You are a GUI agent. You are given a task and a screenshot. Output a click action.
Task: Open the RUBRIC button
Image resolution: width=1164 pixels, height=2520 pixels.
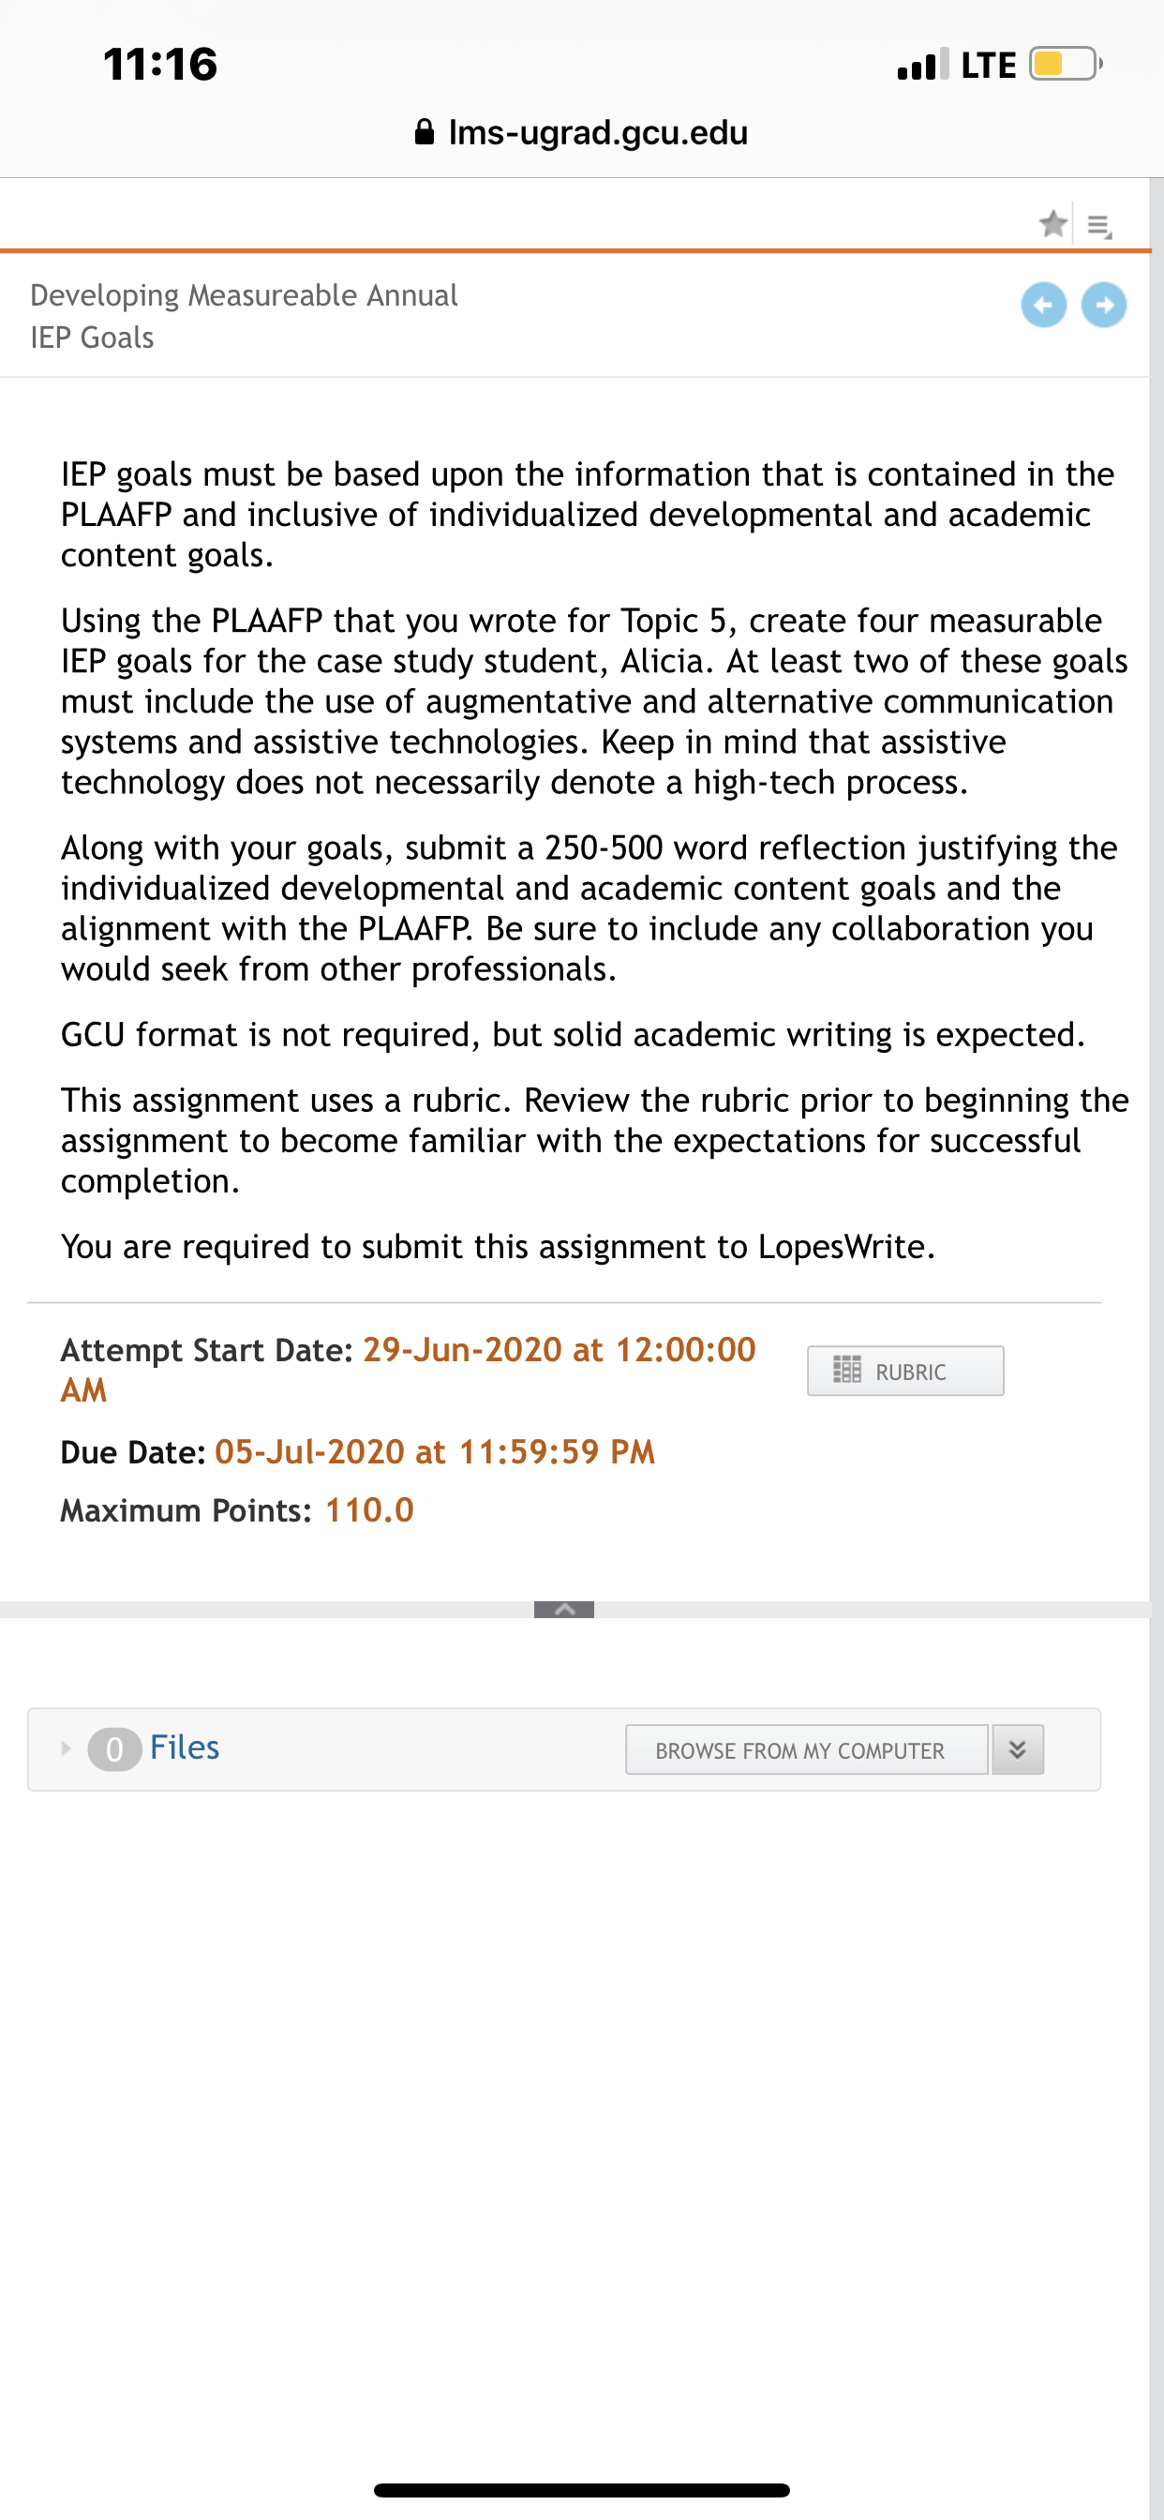[x=904, y=1371]
